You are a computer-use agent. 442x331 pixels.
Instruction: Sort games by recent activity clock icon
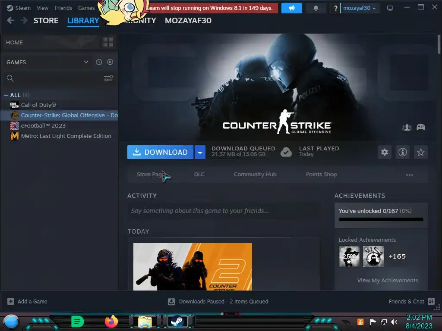tap(99, 62)
